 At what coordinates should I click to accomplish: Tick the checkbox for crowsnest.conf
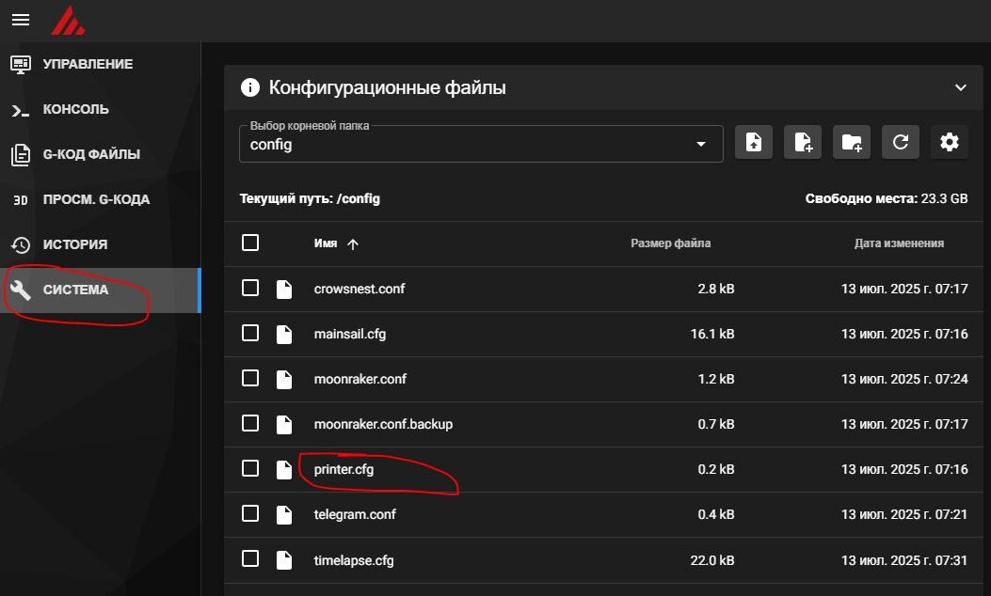[x=250, y=288]
